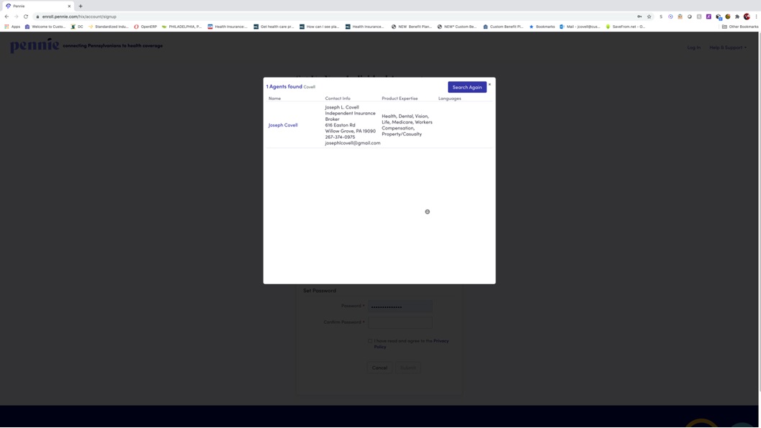Screen dimensions: 761x428
Task: Bookmark this page with the star icon
Action: click(x=649, y=17)
